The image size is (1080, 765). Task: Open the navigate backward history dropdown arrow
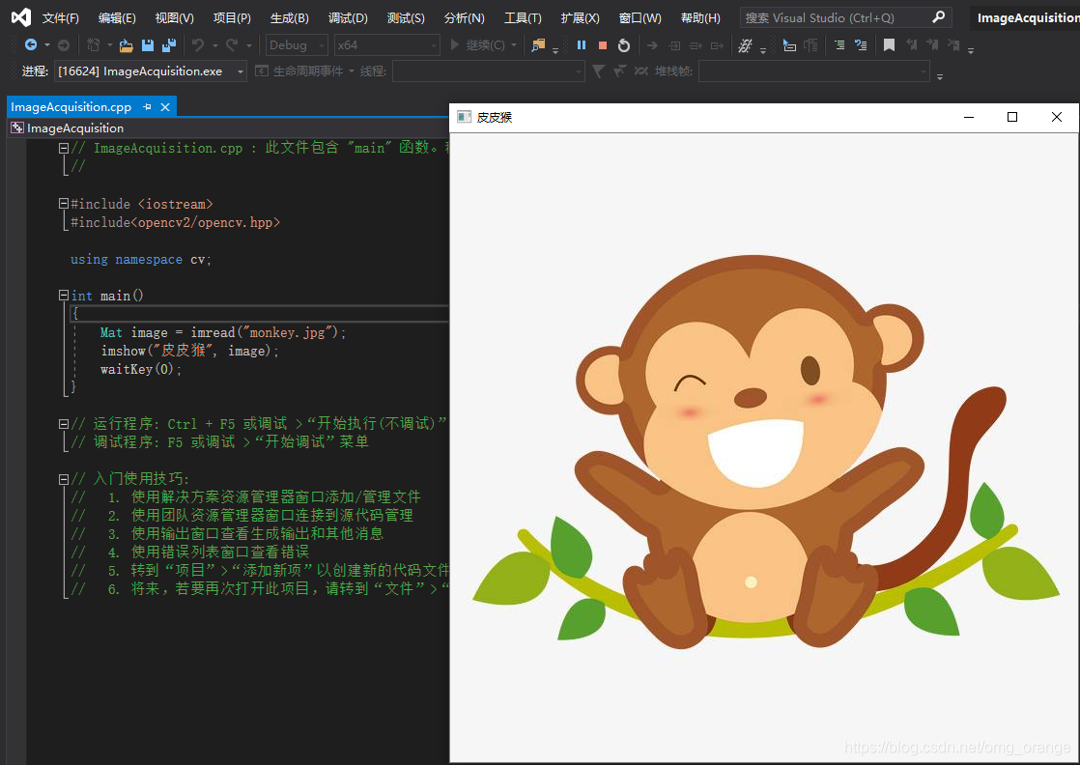click(46, 45)
